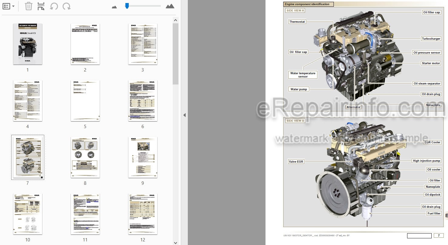Click the thumbnail panel scroll up arrow

[x=175, y=20]
